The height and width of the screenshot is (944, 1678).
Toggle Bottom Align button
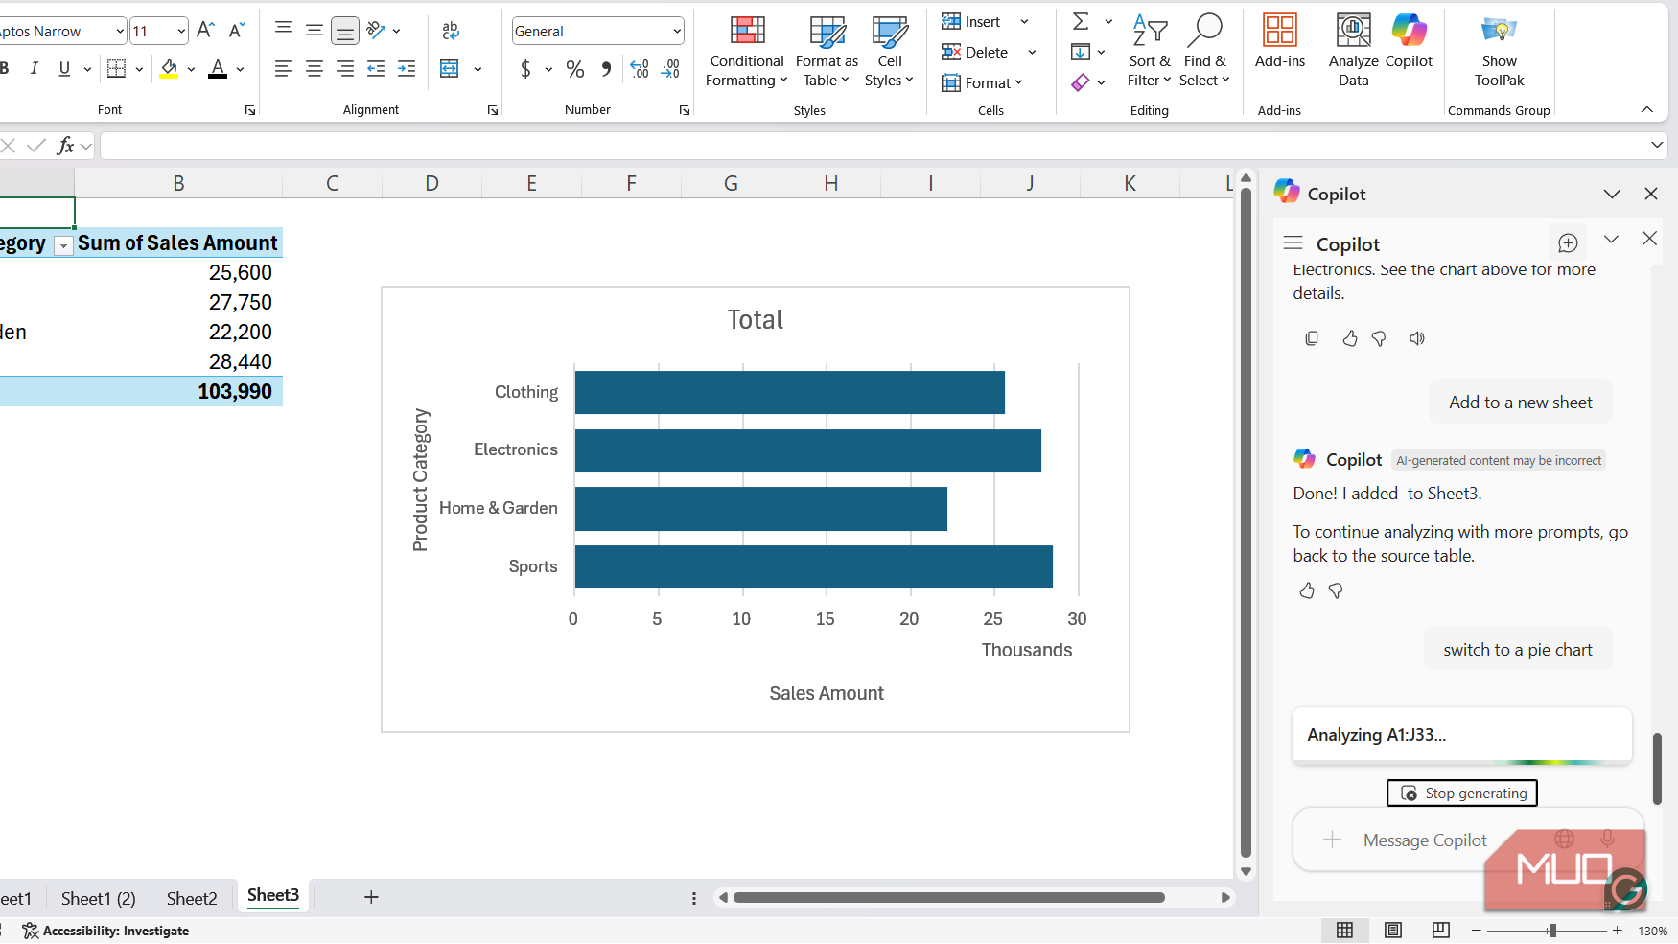click(x=345, y=31)
